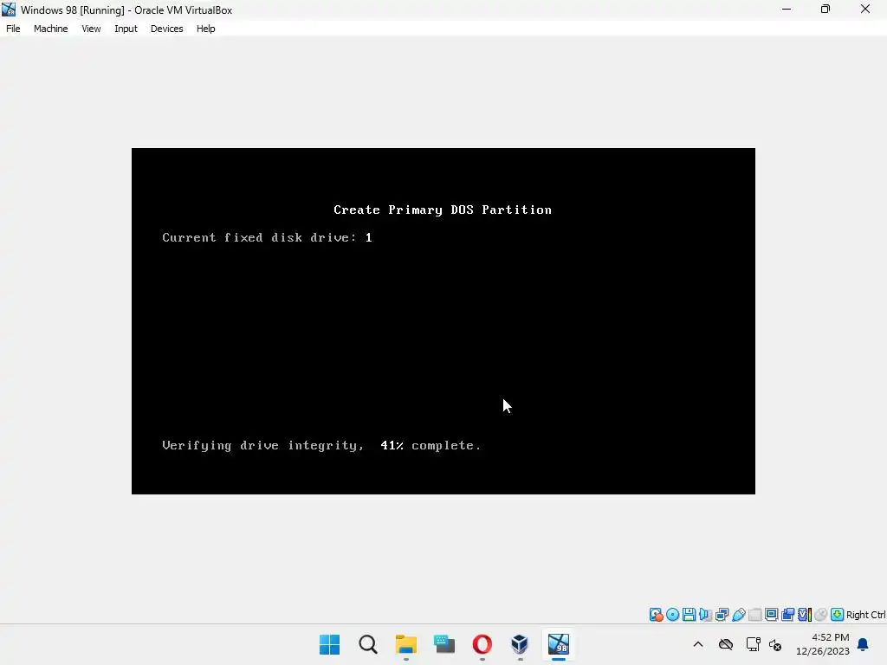Viewport: 887px width, 665px height.
Task: Open the notifications bell icon
Action: click(863, 644)
